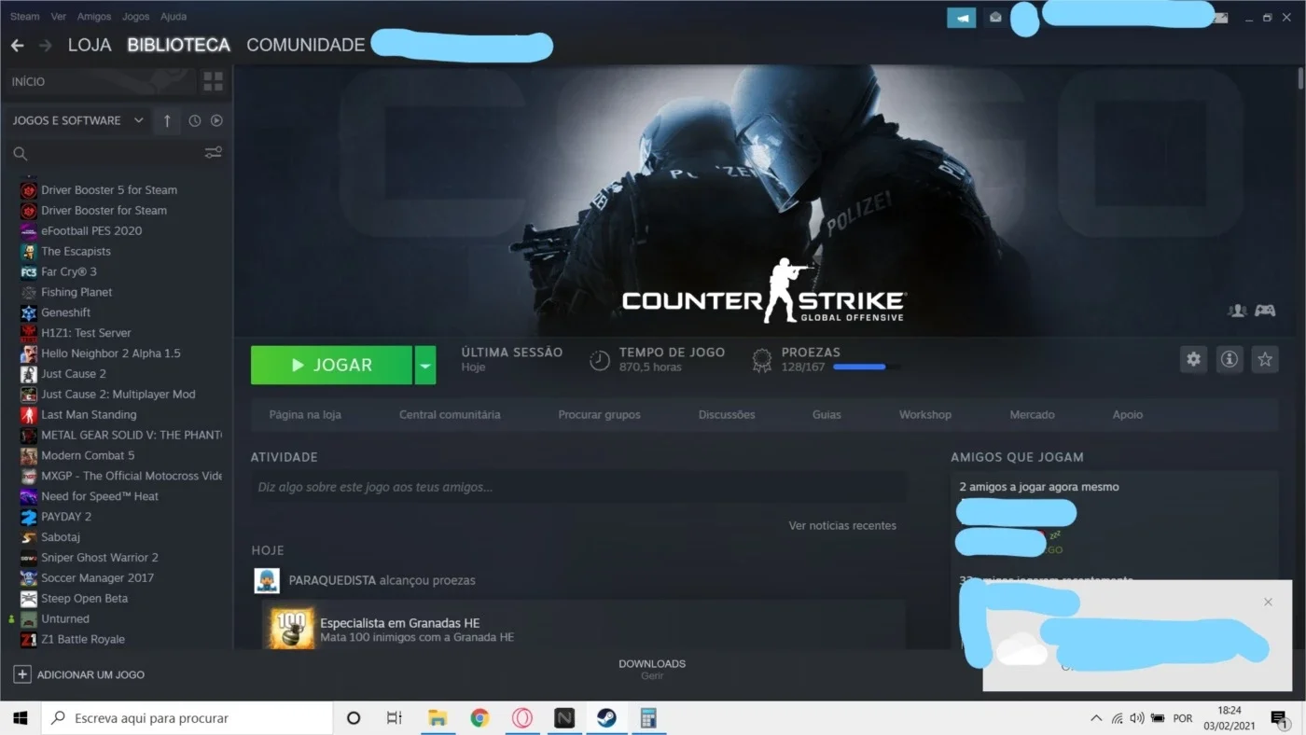Go to the BIBLIOTECA tab
The height and width of the screenshot is (735, 1306).
179,45
